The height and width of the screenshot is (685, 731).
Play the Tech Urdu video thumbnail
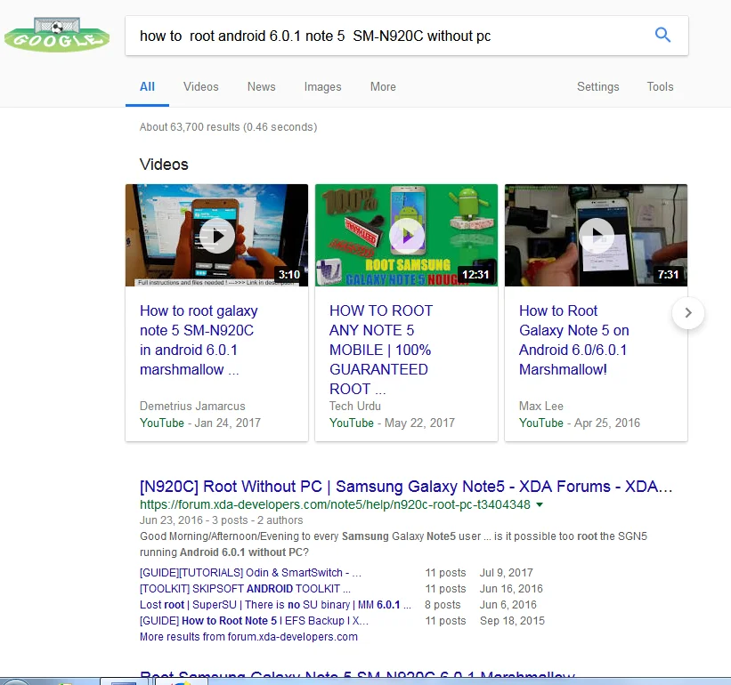[406, 236]
